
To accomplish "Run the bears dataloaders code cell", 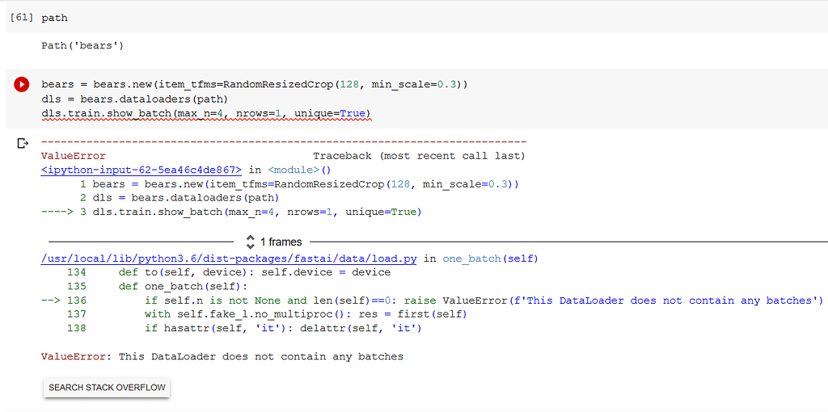I will 22,84.
